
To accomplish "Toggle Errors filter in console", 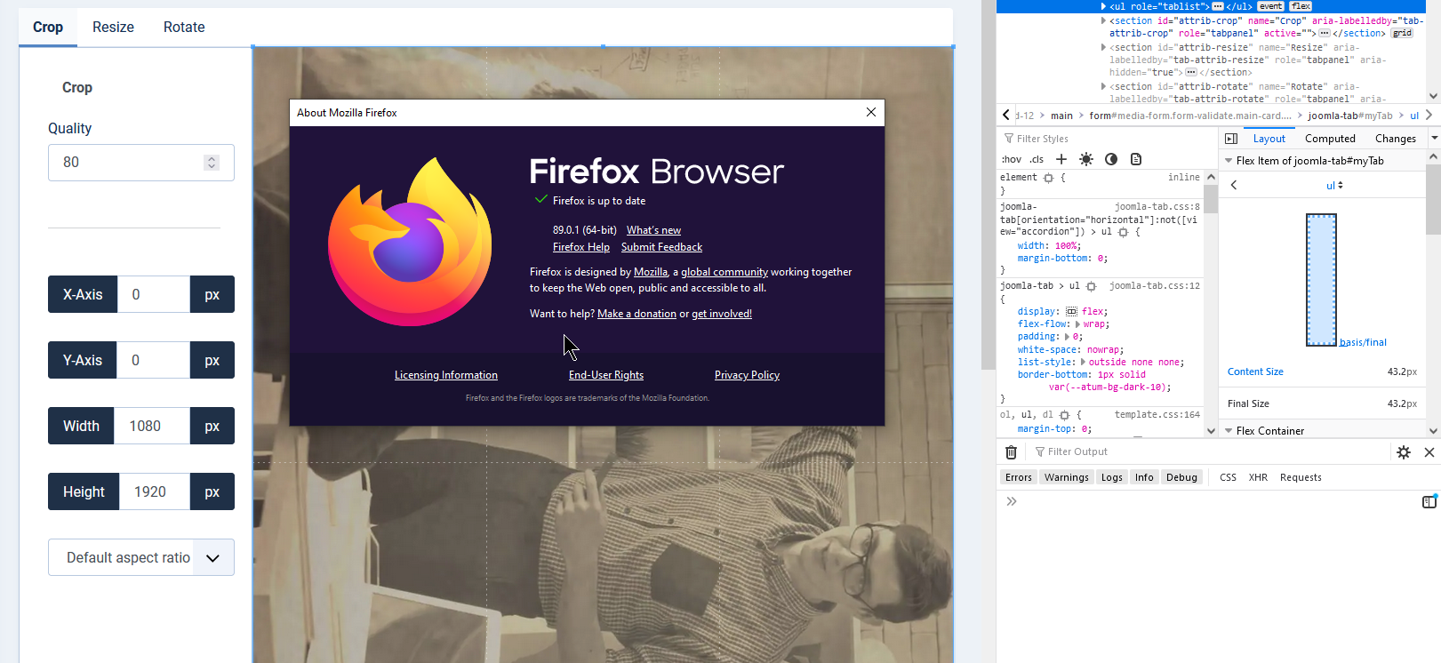I will 1019,477.
